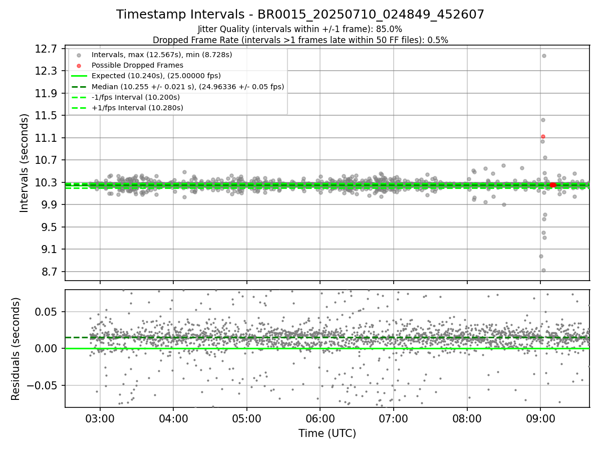Click the red dropped-frame point near 11.1 seconds
601x451 pixels.
[x=543, y=136]
